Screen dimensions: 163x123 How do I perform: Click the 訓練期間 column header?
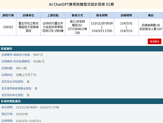coord(126,15)
